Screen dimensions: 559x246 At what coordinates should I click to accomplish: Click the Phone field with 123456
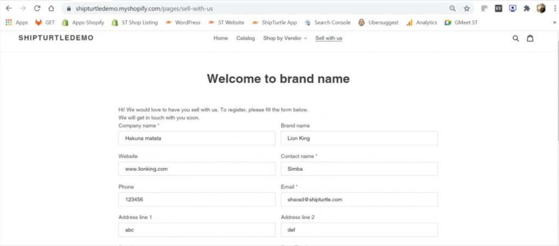197,199
